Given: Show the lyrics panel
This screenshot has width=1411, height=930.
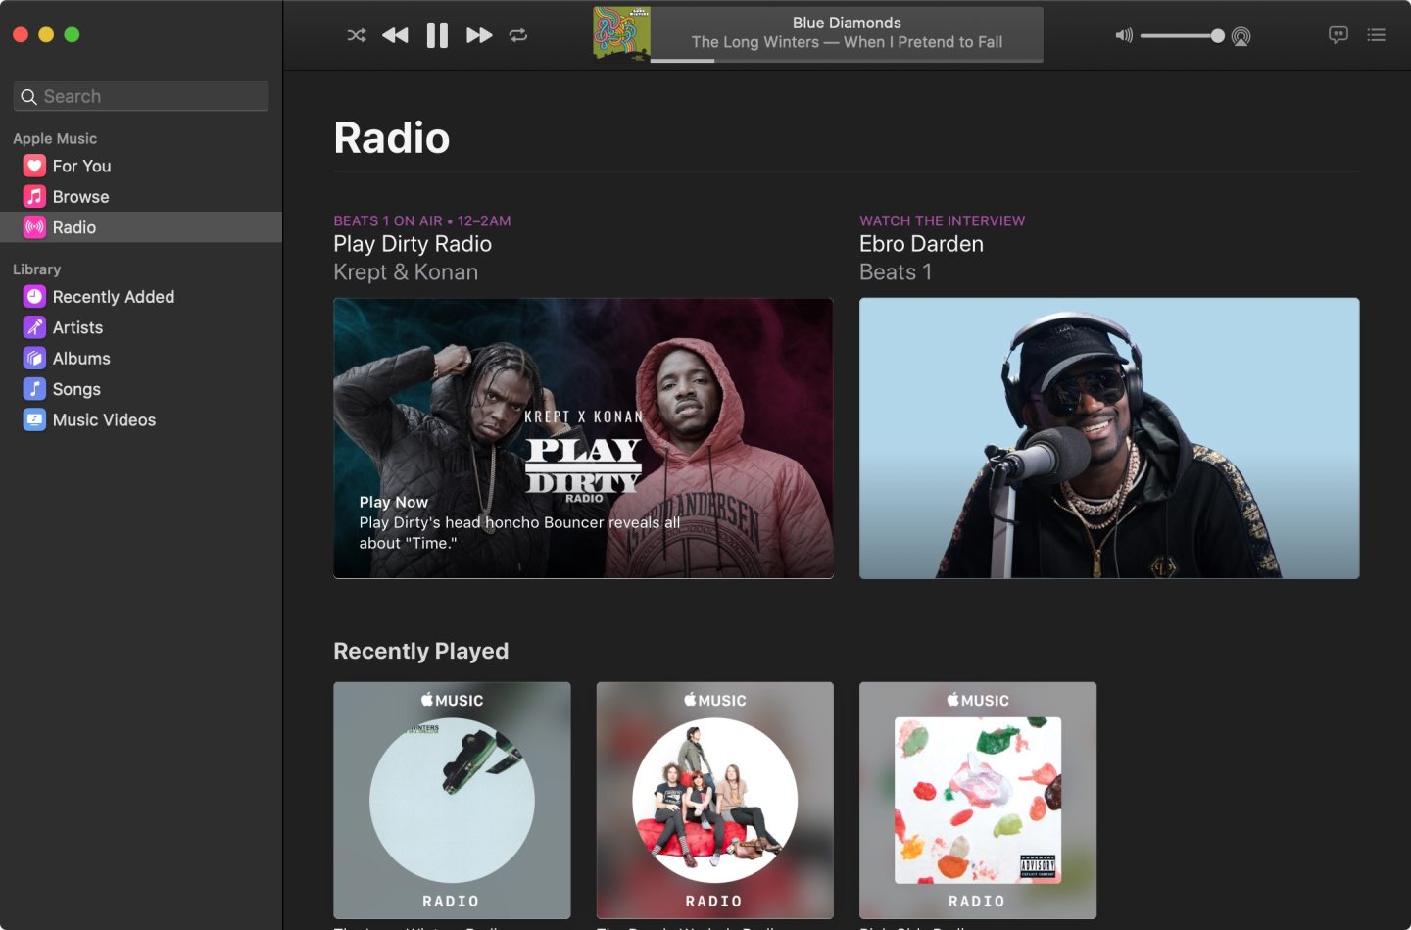Looking at the screenshot, I should (1338, 35).
